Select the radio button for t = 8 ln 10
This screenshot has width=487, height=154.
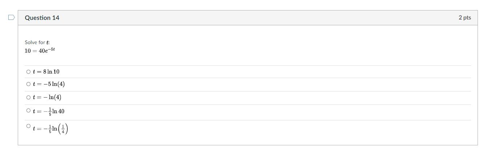29,72
